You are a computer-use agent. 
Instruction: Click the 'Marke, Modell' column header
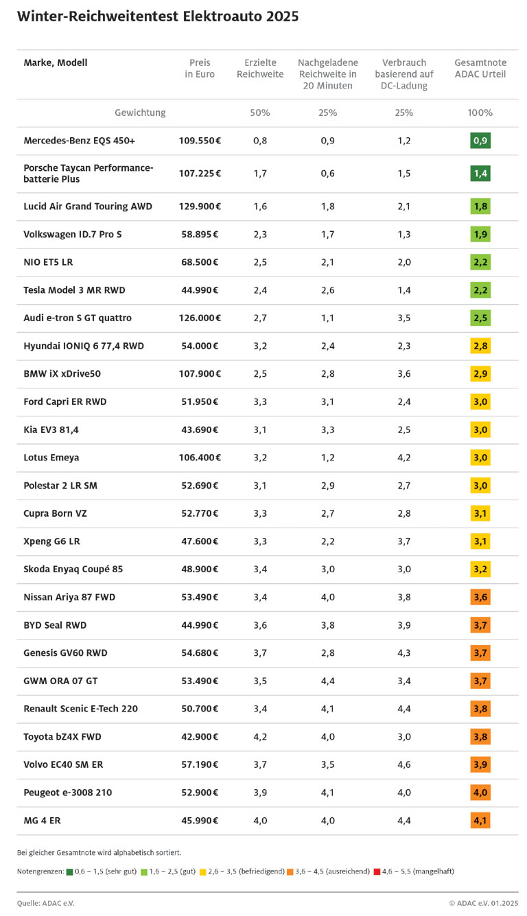pos(56,63)
